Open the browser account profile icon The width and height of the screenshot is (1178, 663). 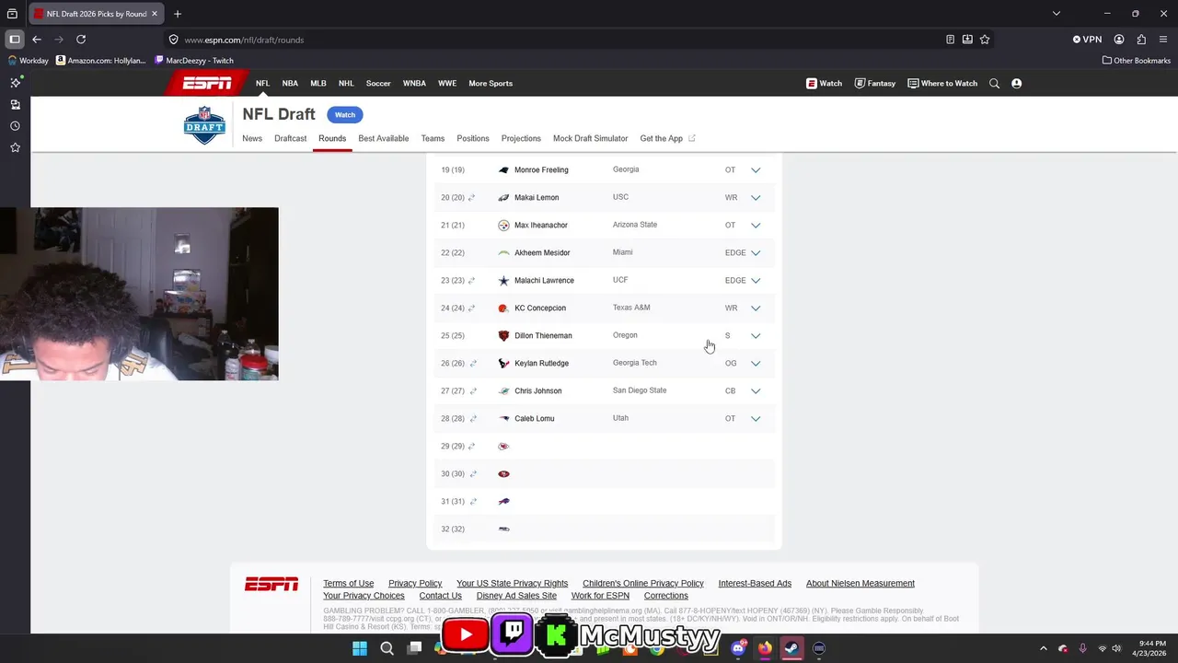pyautogui.click(x=1119, y=40)
